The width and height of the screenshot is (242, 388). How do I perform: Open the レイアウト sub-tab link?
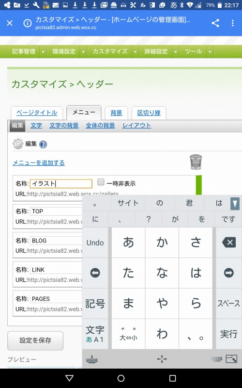click(136, 126)
